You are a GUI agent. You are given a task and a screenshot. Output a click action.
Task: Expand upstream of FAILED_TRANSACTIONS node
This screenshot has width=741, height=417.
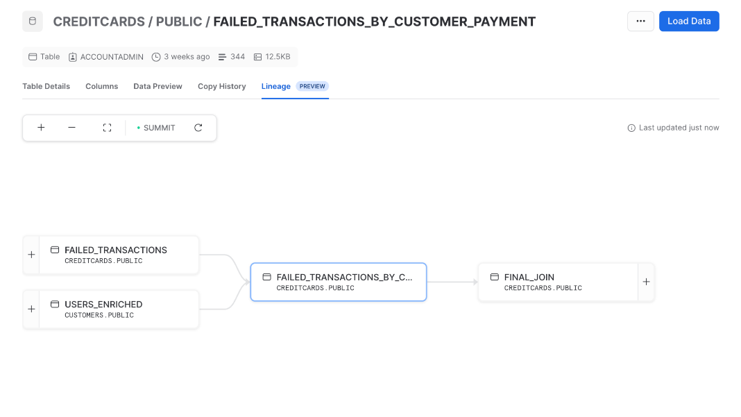(31, 255)
